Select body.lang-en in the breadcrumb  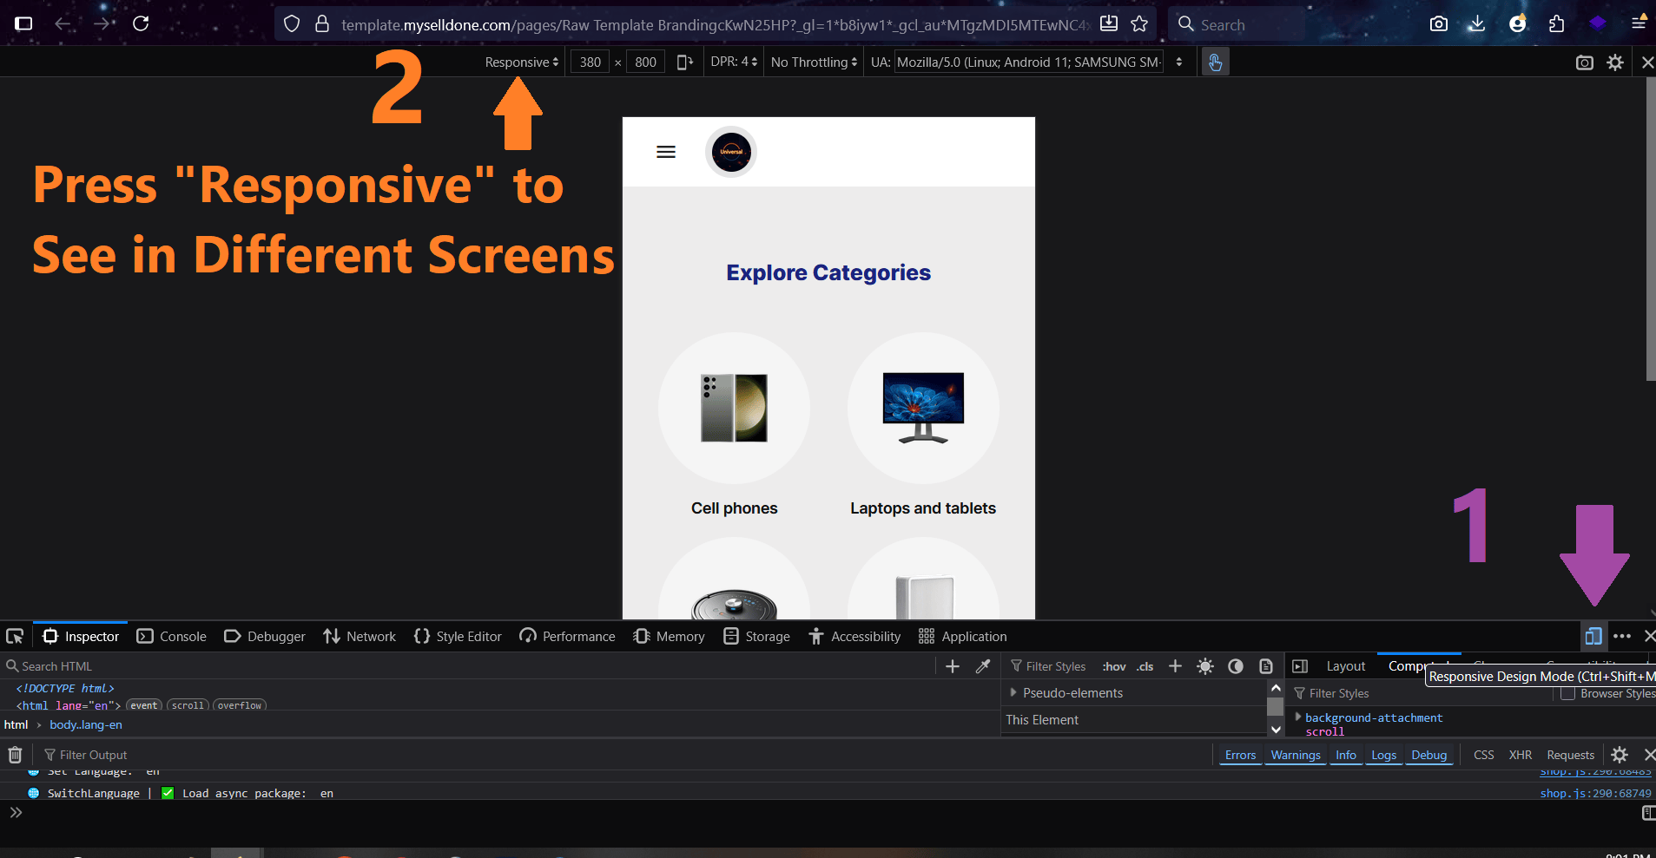[86, 724]
